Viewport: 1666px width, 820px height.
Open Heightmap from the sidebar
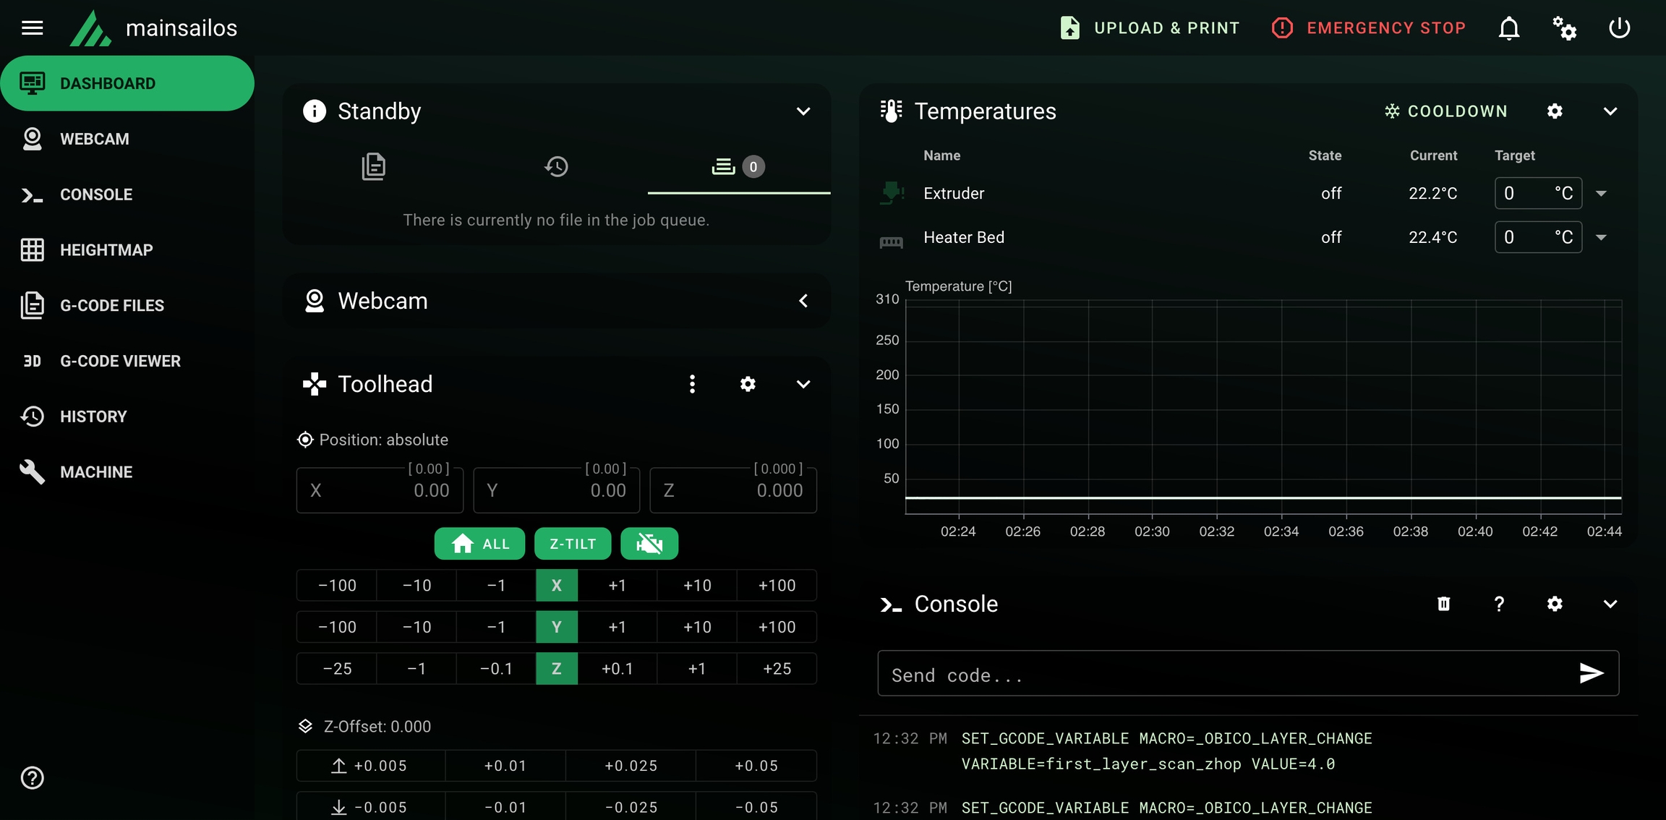106,250
